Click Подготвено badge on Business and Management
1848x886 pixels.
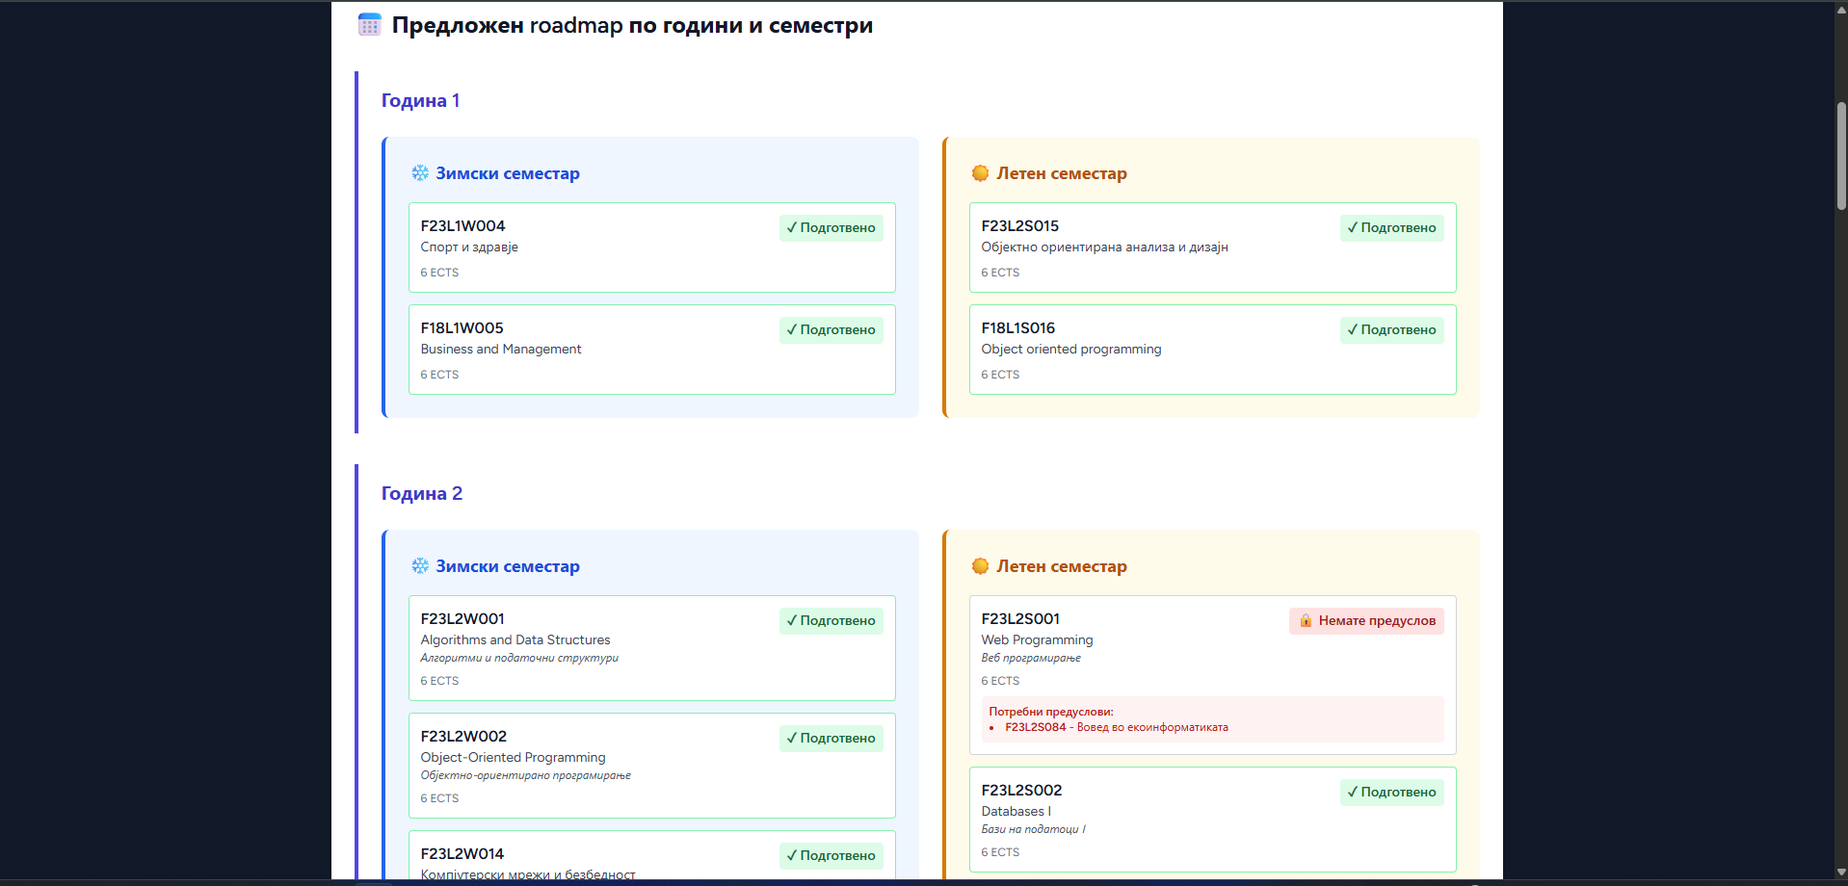[831, 330]
